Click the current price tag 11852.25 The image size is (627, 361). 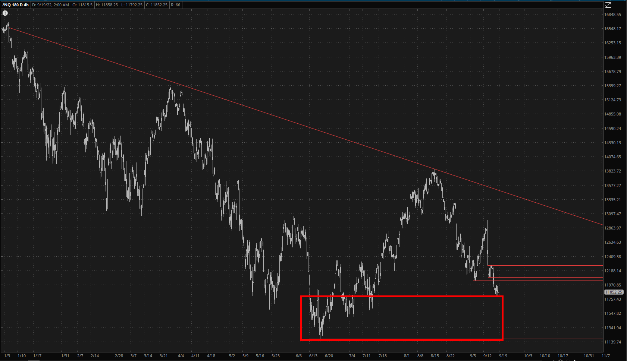[614, 292]
